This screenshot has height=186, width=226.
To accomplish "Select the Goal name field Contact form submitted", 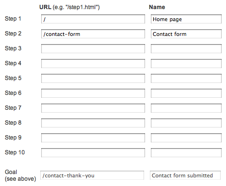I will tap(185, 175).
